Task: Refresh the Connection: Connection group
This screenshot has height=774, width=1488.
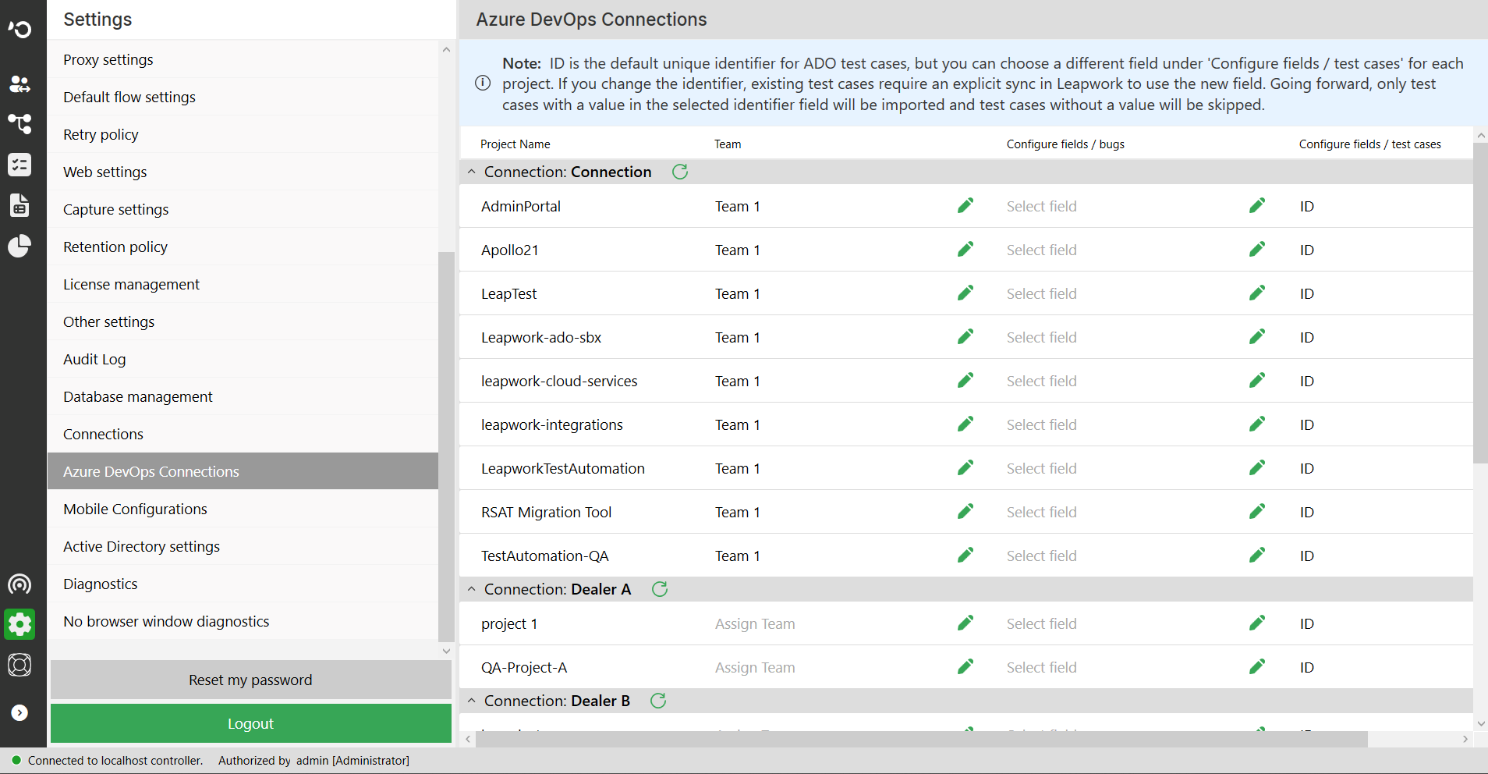Action: (x=680, y=172)
